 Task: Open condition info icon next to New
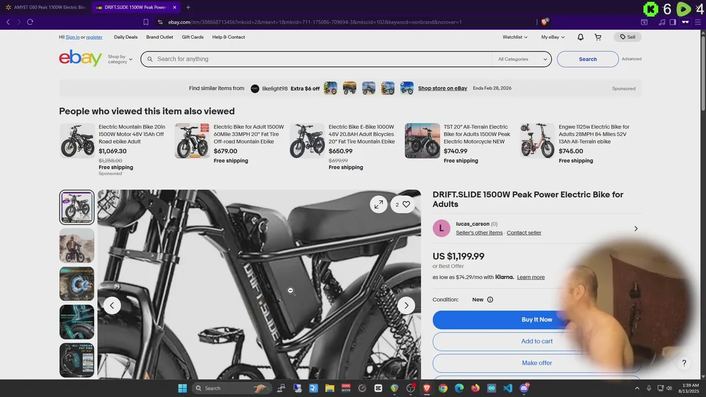(490, 300)
